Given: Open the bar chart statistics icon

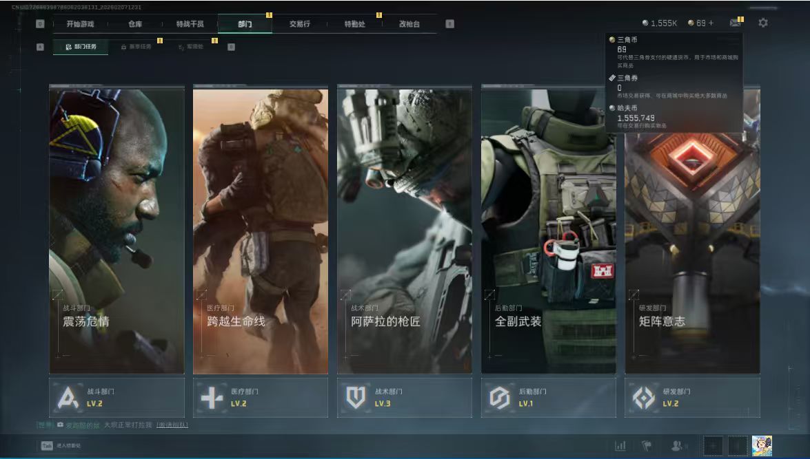Looking at the screenshot, I should (620, 446).
